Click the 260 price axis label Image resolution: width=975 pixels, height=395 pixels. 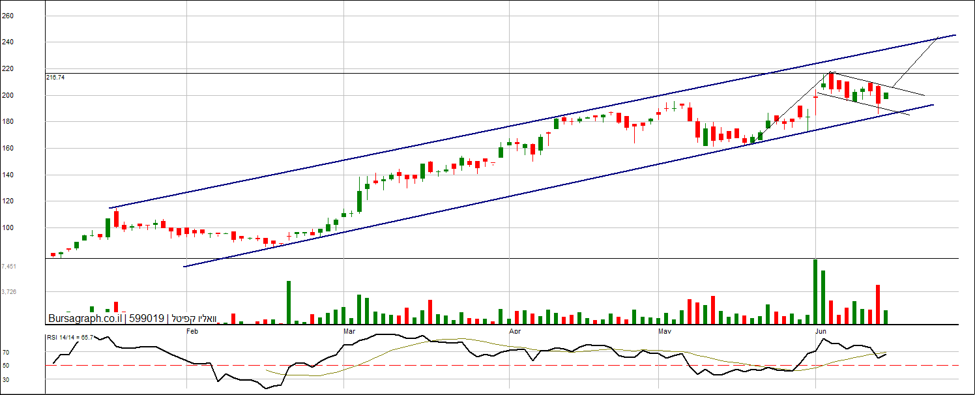[8, 16]
